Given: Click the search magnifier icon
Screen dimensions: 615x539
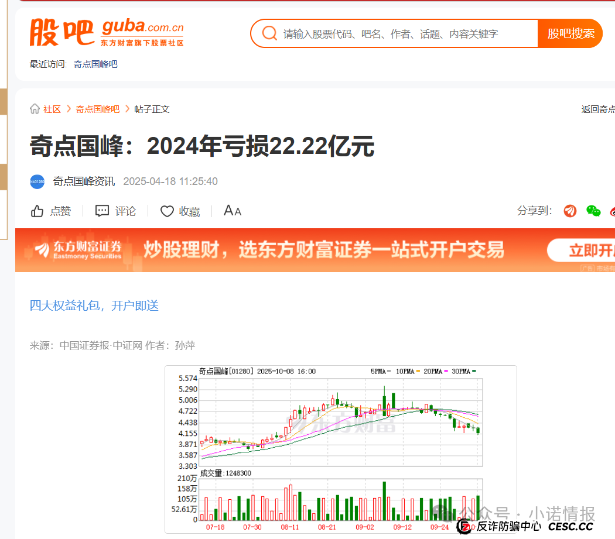Looking at the screenshot, I should click(269, 33).
